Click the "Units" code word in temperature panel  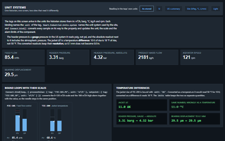[161, 96]
